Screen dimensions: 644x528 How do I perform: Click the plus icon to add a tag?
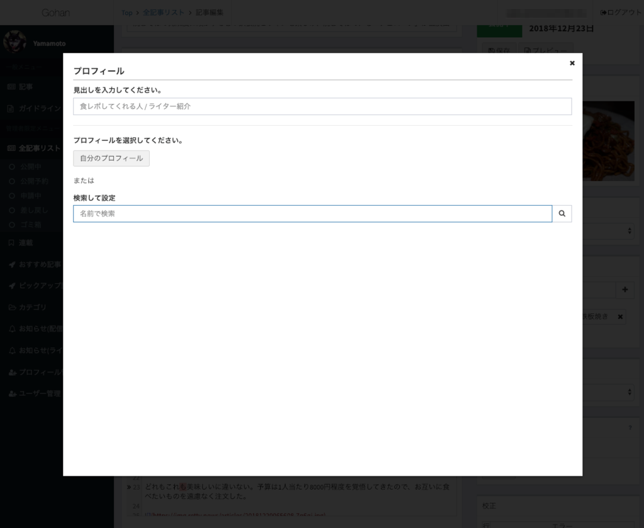[625, 289]
